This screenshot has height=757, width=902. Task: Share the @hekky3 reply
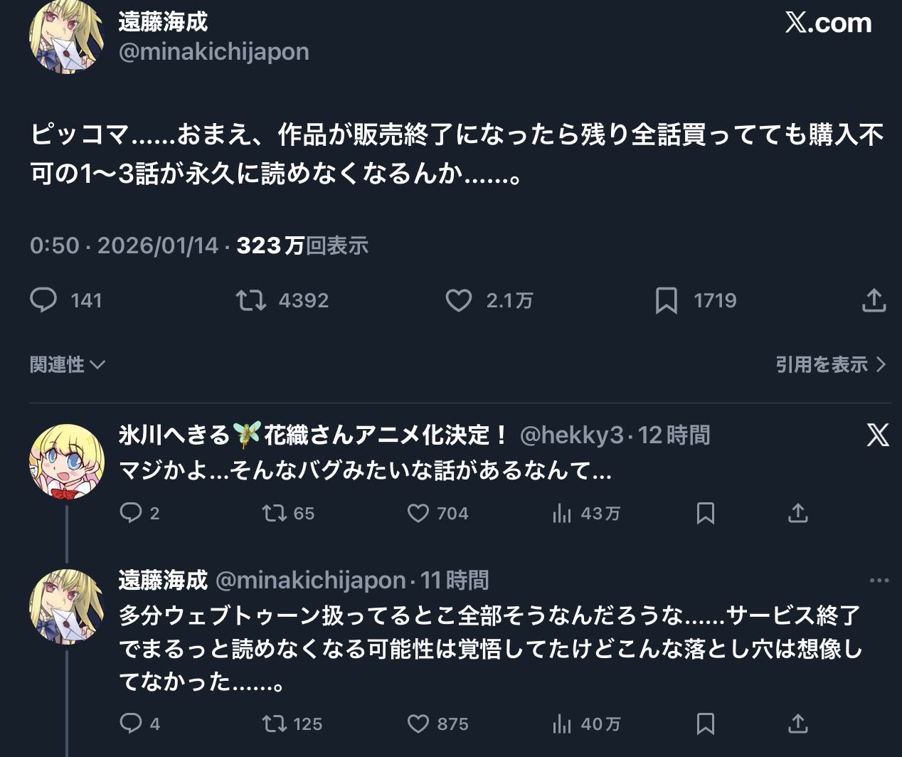(798, 513)
